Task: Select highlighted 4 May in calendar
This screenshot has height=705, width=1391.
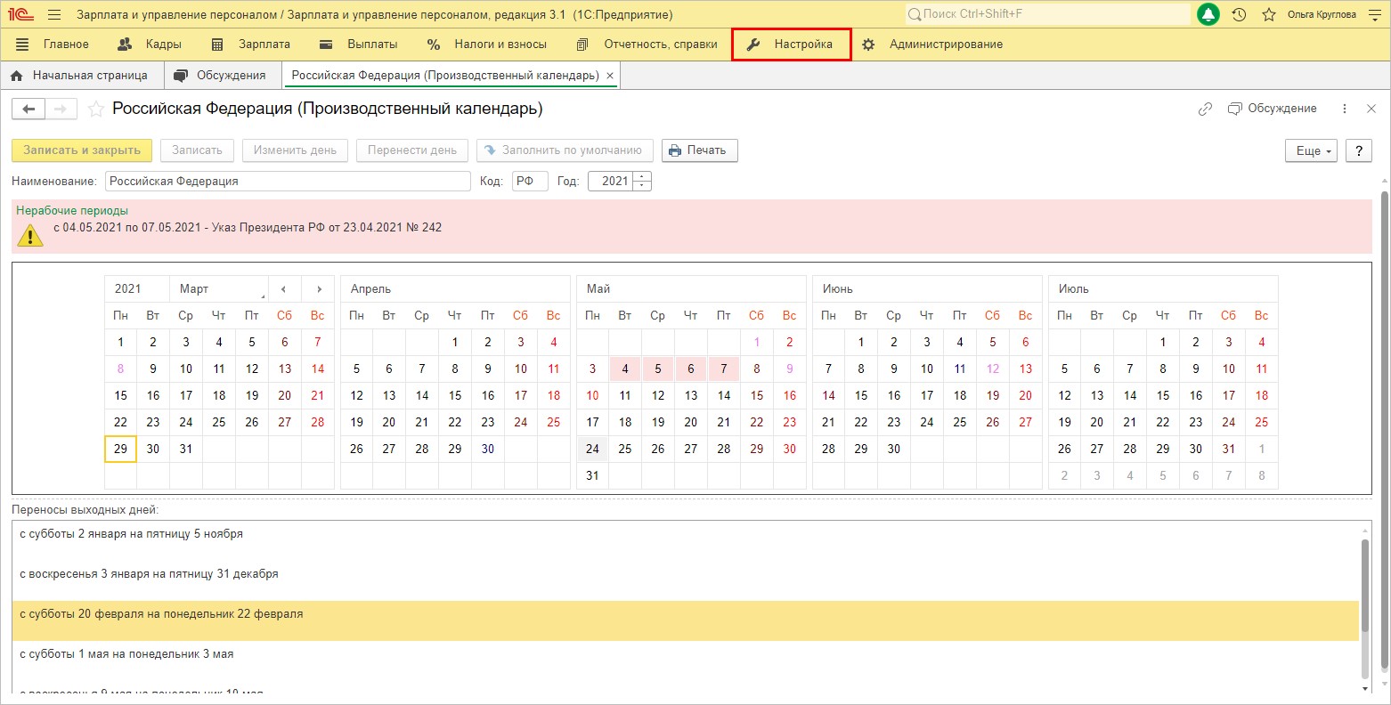Action: [625, 369]
